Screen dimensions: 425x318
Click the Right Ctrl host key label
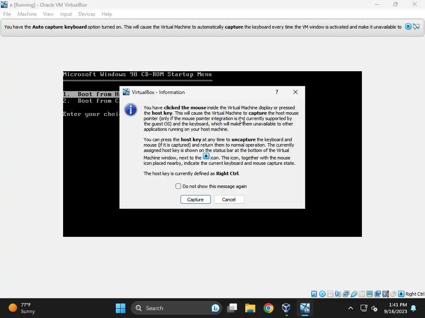(x=415, y=294)
